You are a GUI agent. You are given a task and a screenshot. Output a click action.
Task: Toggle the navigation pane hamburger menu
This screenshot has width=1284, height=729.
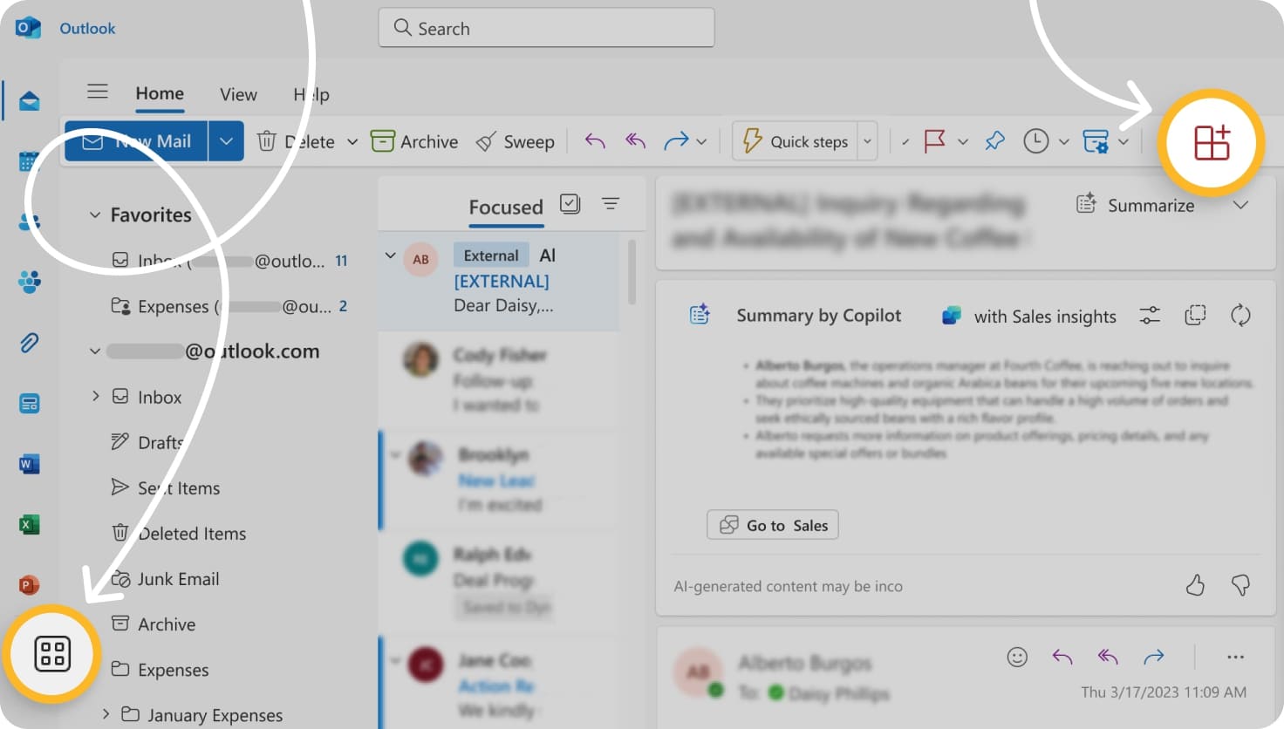[98, 91]
